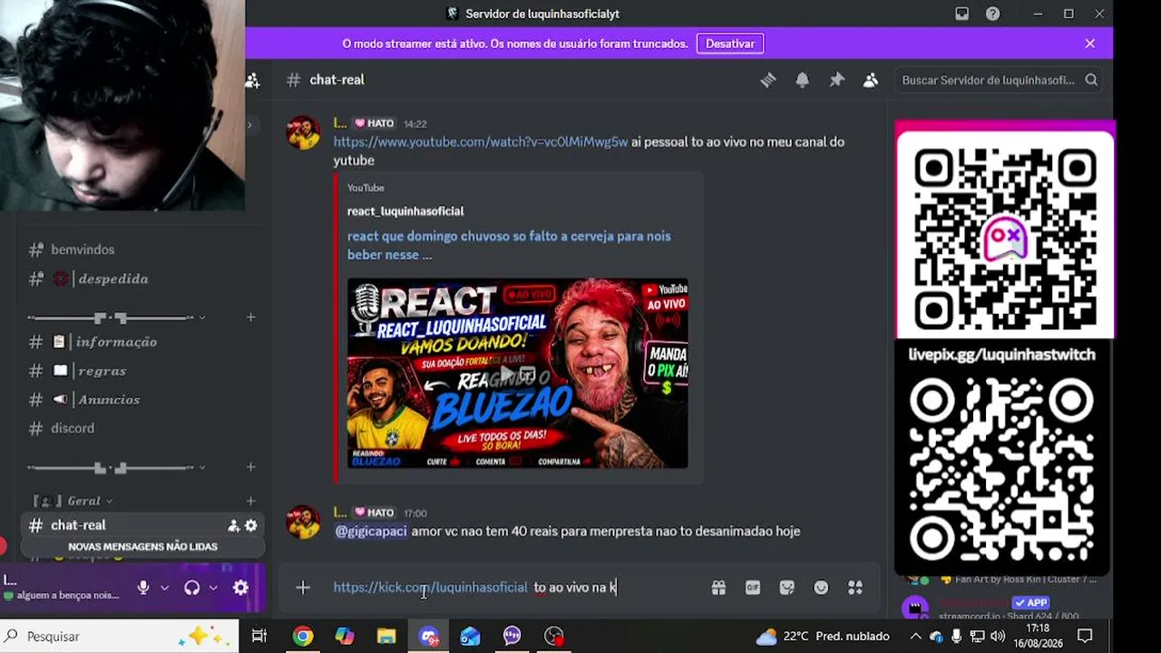Image resolution: width=1161 pixels, height=653 pixels.
Task: Edit chat-real channel settings gear
Action: point(251,525)
